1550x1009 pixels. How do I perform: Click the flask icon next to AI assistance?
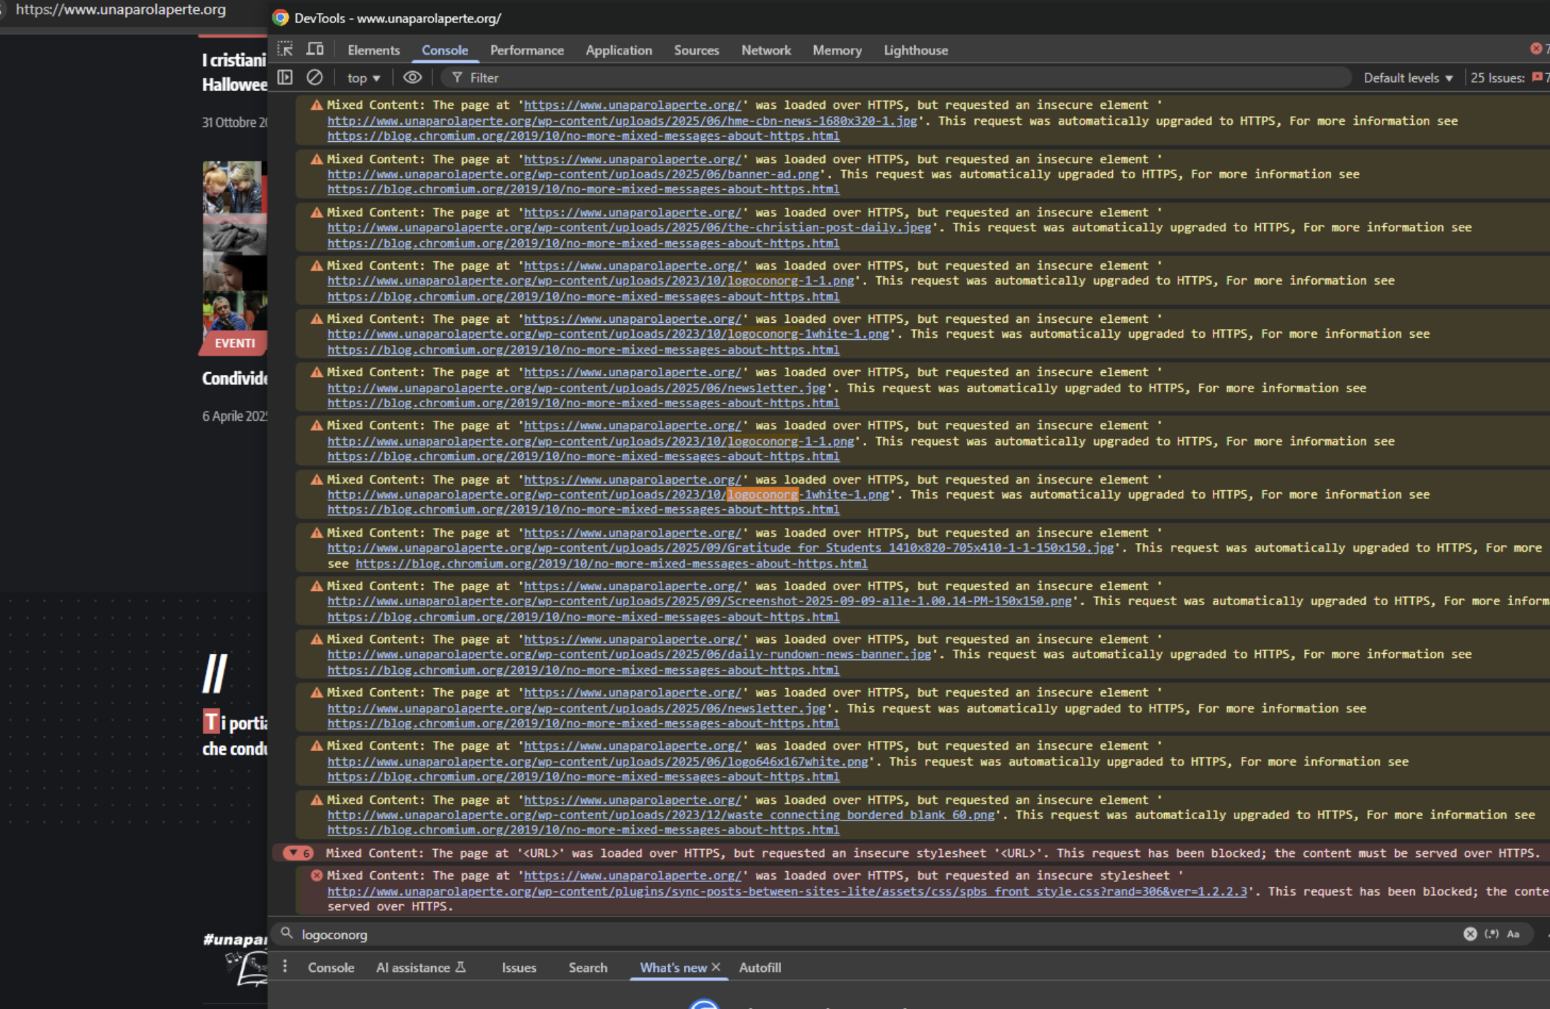coord(461,967)
